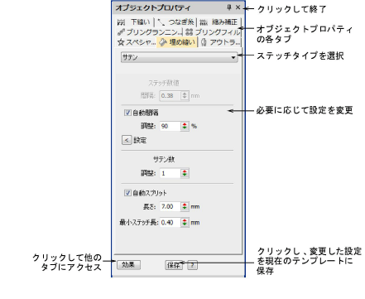Click the 最小ステッチ長 field showing 0.40
365x299 pixels.
(170, 222)
